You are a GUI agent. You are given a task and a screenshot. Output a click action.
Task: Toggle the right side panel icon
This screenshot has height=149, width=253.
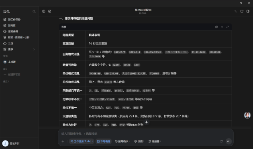(x=248, y=11)
